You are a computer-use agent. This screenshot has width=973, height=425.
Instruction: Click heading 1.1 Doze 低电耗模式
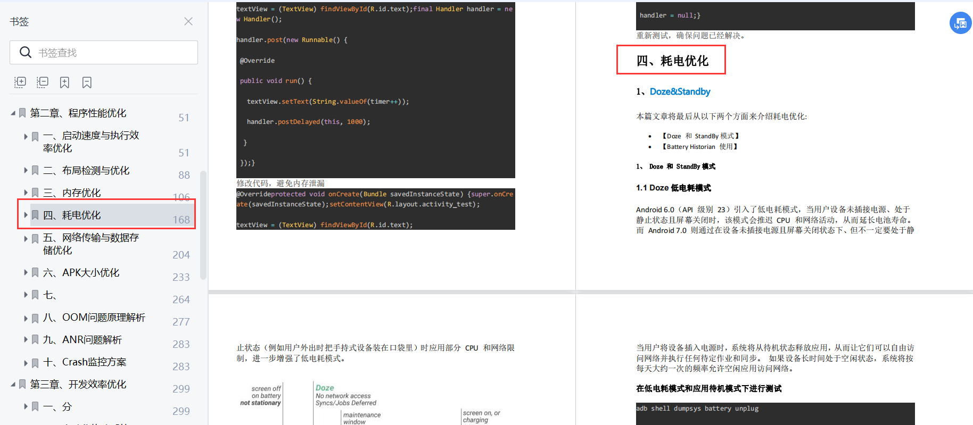(x=673, y=188)
